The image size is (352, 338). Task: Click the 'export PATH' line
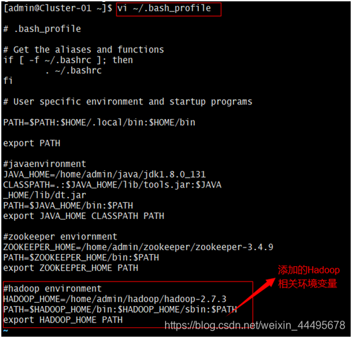(32, 143)
